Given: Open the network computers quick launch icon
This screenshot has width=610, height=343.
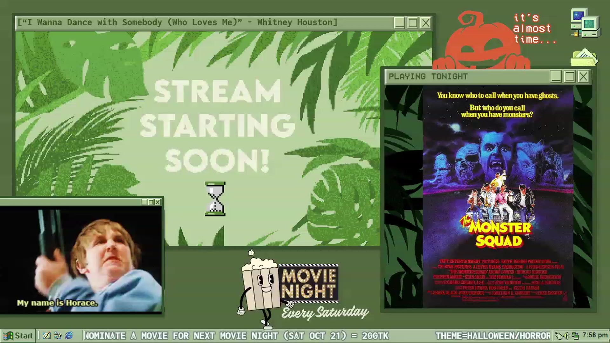Looking at the screenshot, I should [x=58, y=336].
